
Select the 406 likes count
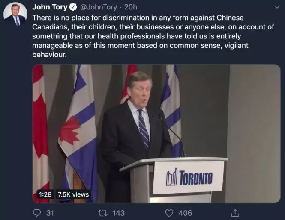(x=185, y=213)
